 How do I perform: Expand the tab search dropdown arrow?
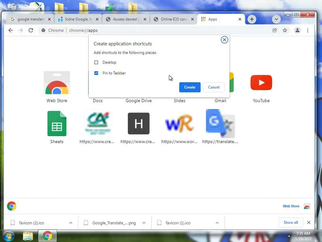276,19
